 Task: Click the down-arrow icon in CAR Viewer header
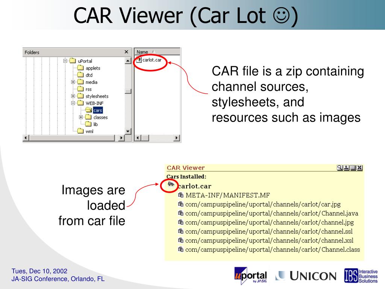pos(346,167)
